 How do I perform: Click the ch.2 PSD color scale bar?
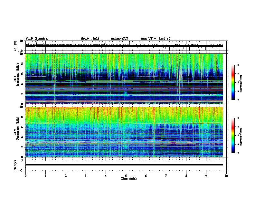(x=233, y=136)
